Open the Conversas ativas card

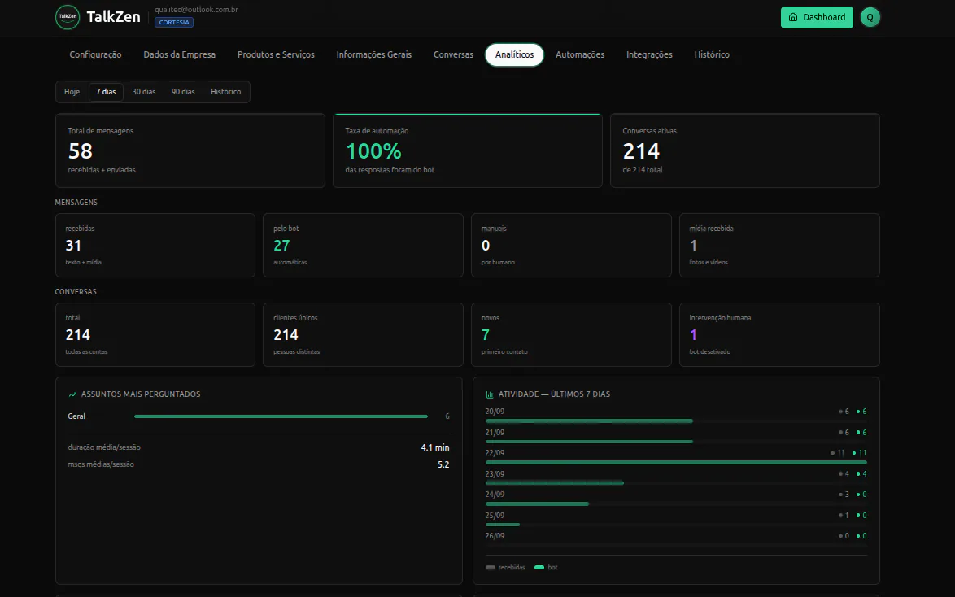pos(745,150)
